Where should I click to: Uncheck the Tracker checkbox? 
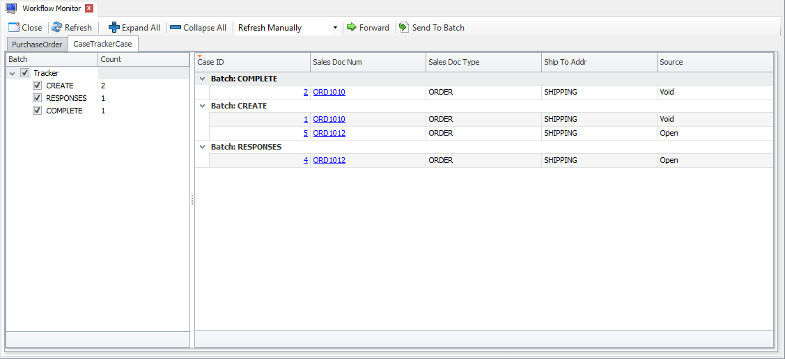tap(25, 73)
